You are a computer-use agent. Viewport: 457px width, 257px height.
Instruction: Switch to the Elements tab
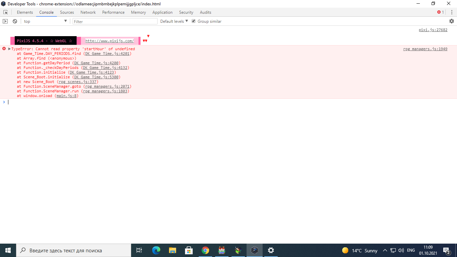tap(25, 12)
